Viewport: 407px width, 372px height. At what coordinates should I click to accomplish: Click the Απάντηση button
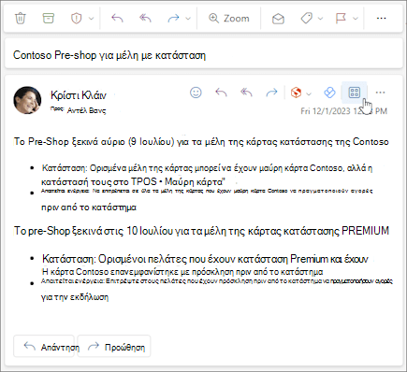click(x=44, y=346)
